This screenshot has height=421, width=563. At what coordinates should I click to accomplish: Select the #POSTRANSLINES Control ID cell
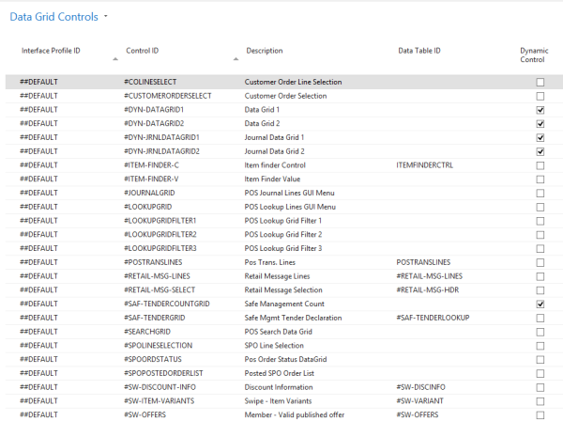152,262
